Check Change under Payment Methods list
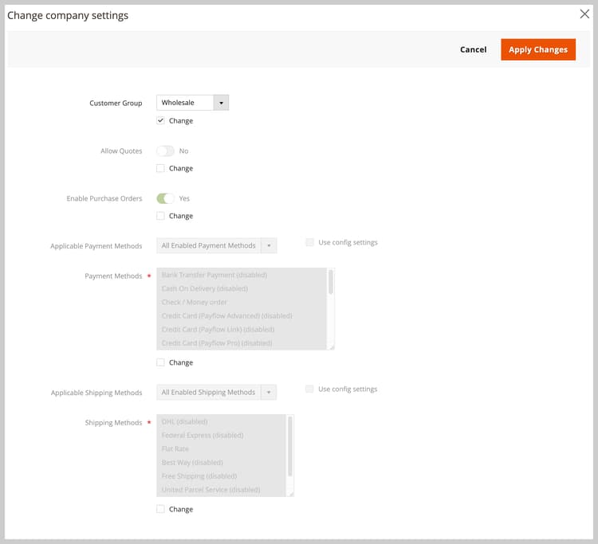The image size is (598, 544). tap(160, 362)
